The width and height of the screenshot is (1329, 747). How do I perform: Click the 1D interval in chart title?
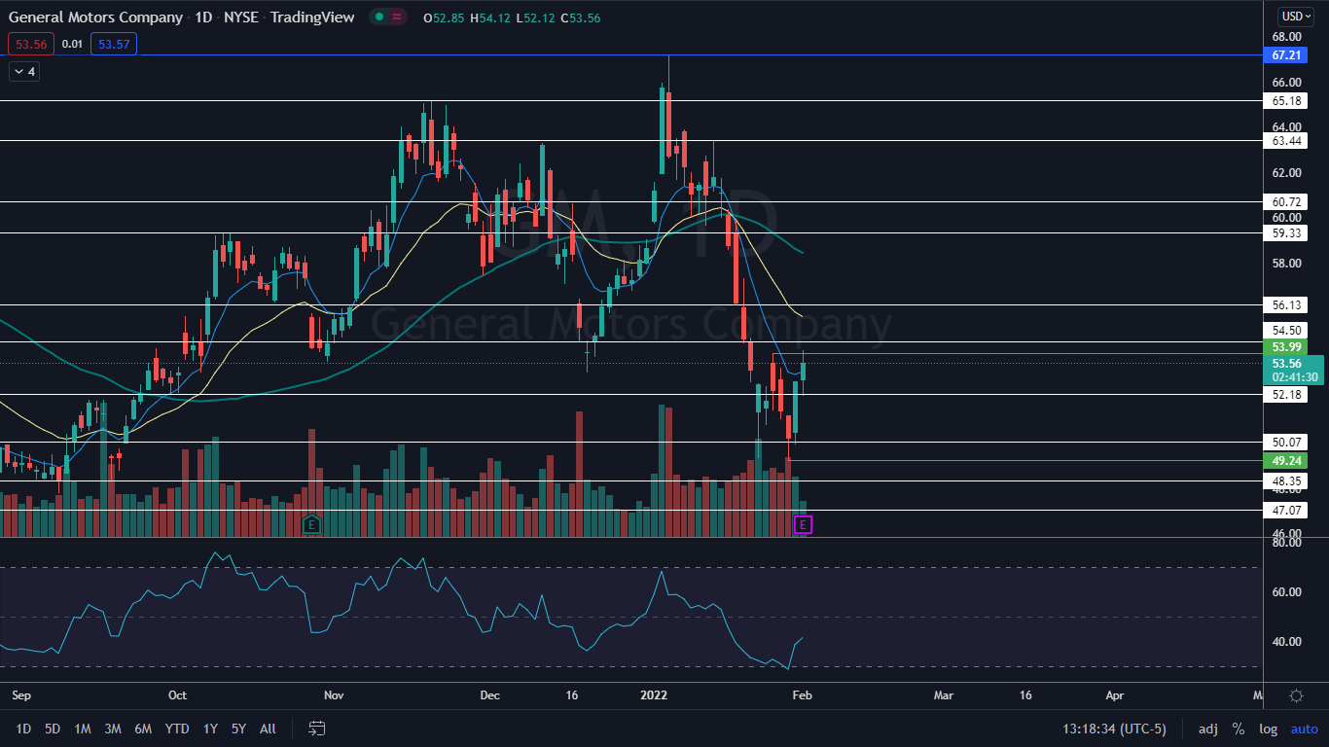[203, 18]
